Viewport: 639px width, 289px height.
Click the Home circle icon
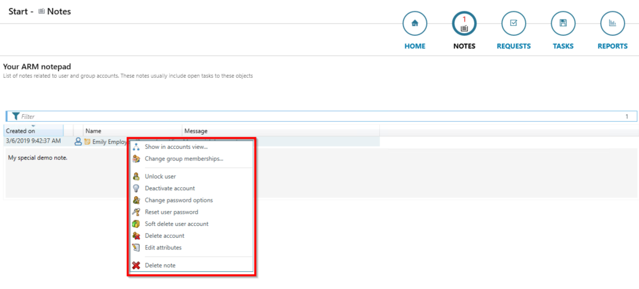click(415, 23)
